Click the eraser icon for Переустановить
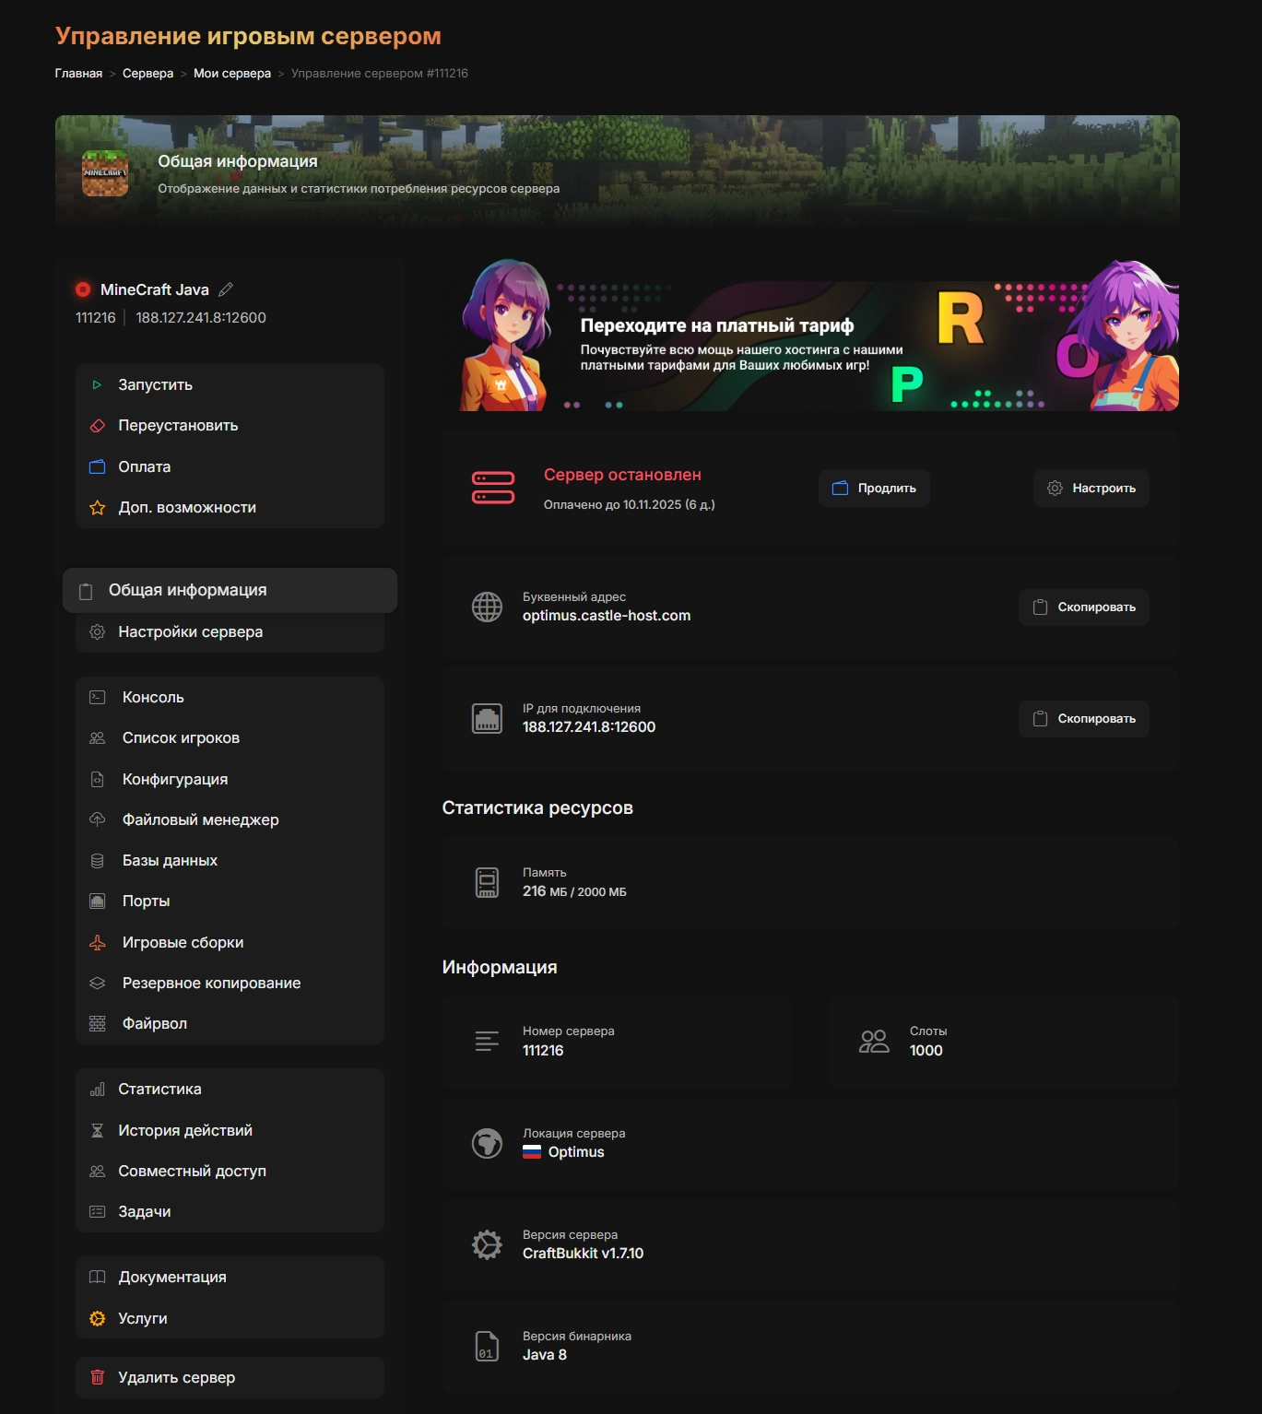Viewport: 1262px width, 1414px height. [x=97, y=426]
